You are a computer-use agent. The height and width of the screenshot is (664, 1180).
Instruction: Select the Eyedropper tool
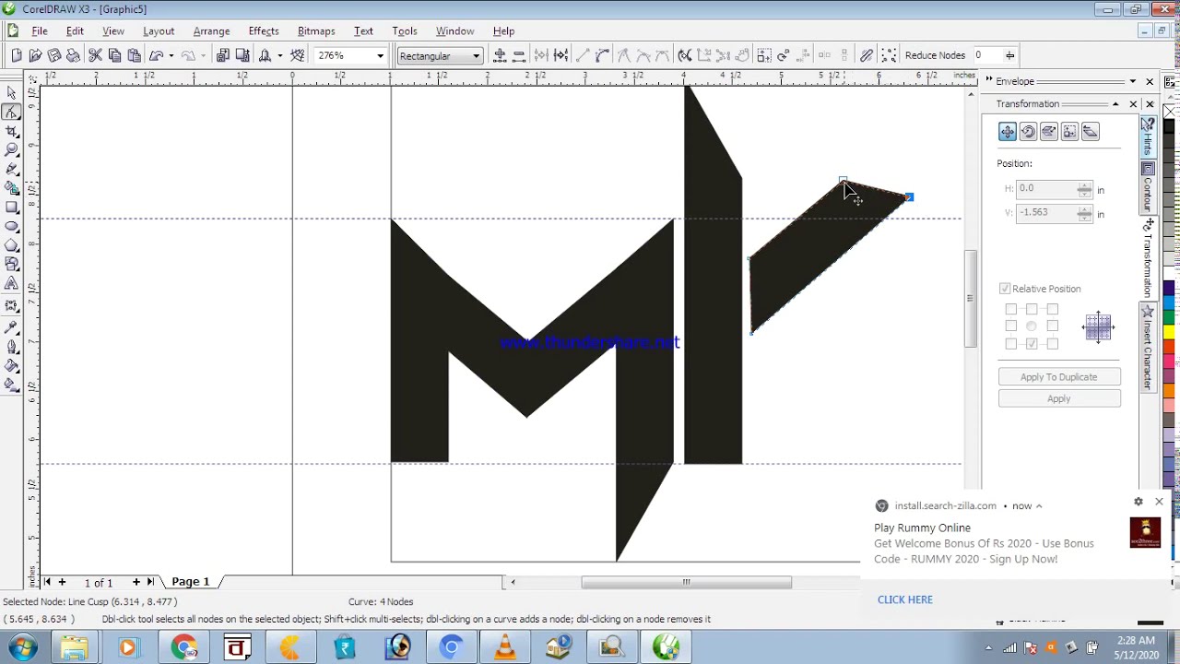[x=11, y=326]
